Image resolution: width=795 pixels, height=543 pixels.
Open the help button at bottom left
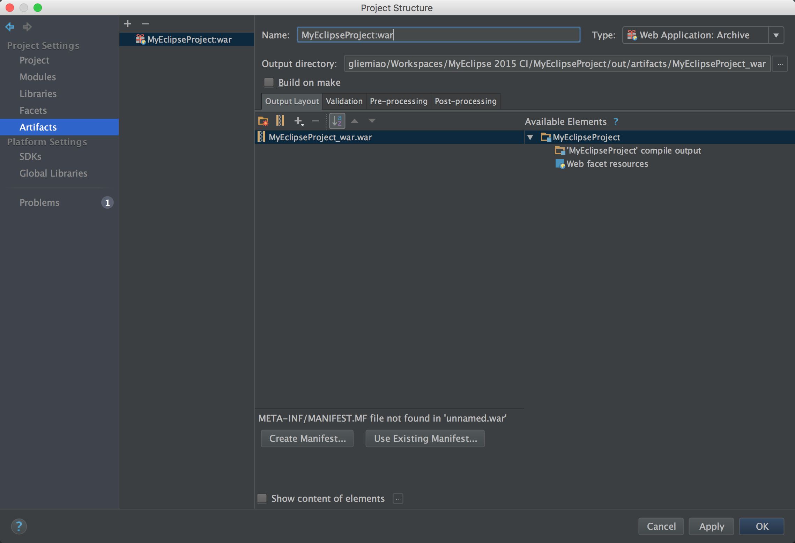pos(19,526)
